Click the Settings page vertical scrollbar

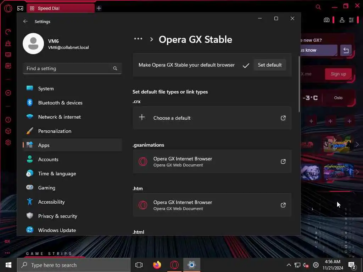point(299,84)
